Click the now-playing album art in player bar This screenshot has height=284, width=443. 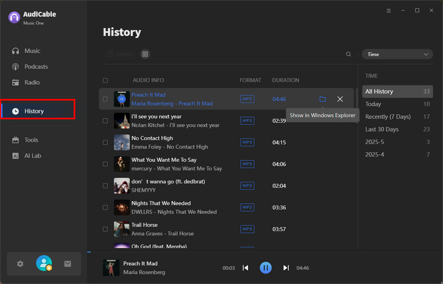click(x=111, y=267)
